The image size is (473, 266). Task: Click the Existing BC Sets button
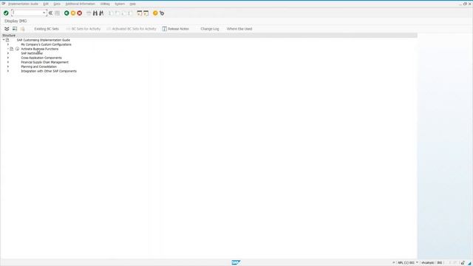point(47,29)
